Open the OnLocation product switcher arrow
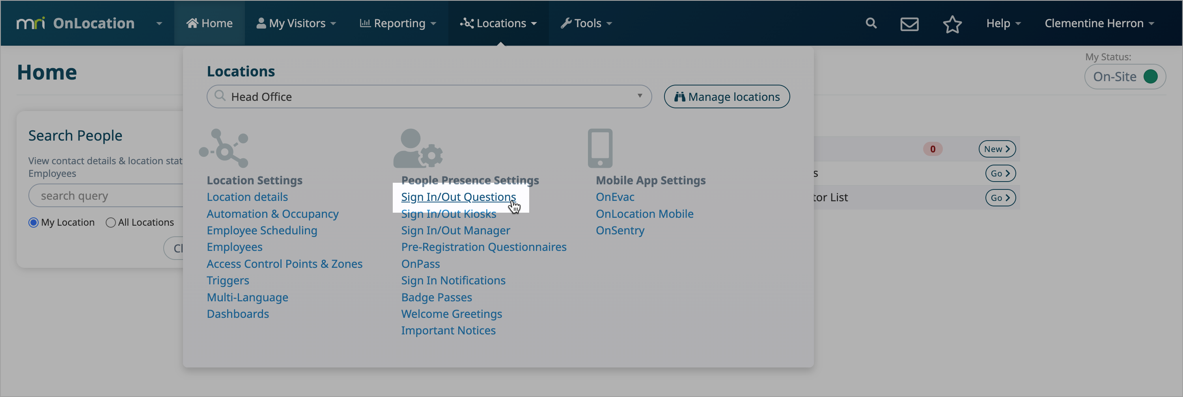This screenshot has height=397, width=1183. tap(159, 23)
